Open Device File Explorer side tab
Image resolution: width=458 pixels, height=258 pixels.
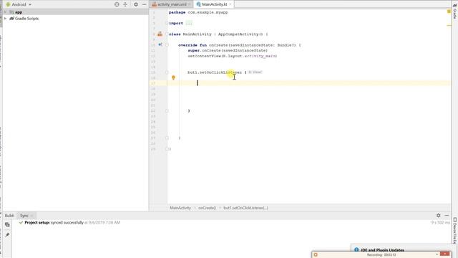(x=455, y=231)
